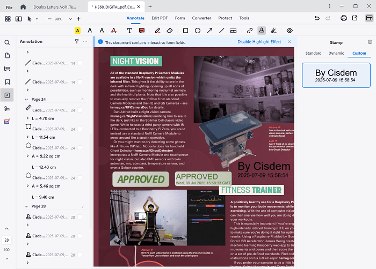Choose the Arrow drawing tool
This screenshot has height=269, width=376.
209,31
